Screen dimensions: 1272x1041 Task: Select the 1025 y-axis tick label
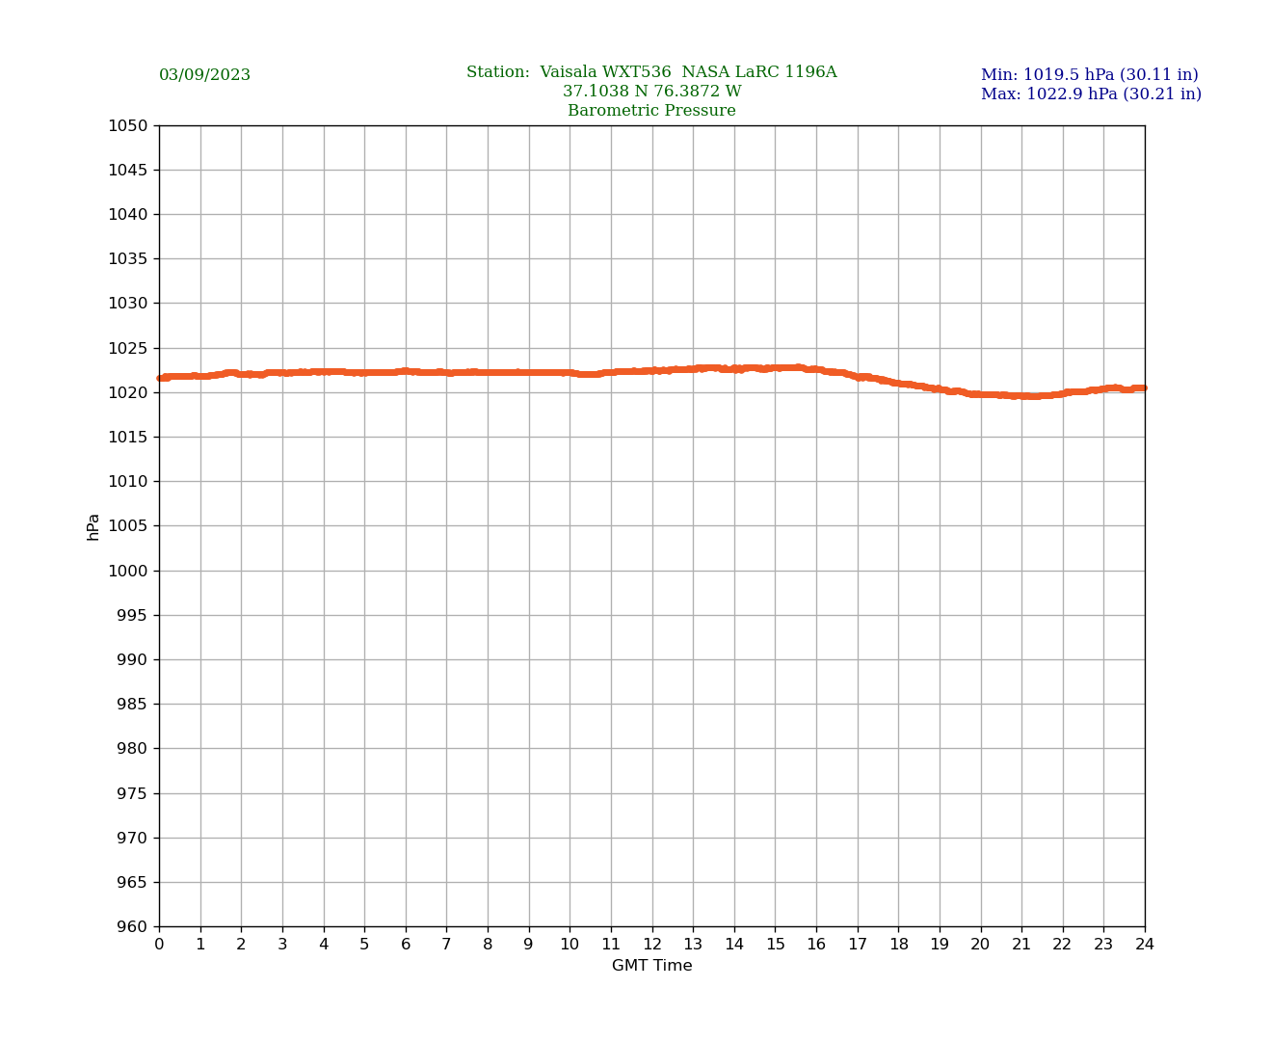tap(127, 348)
